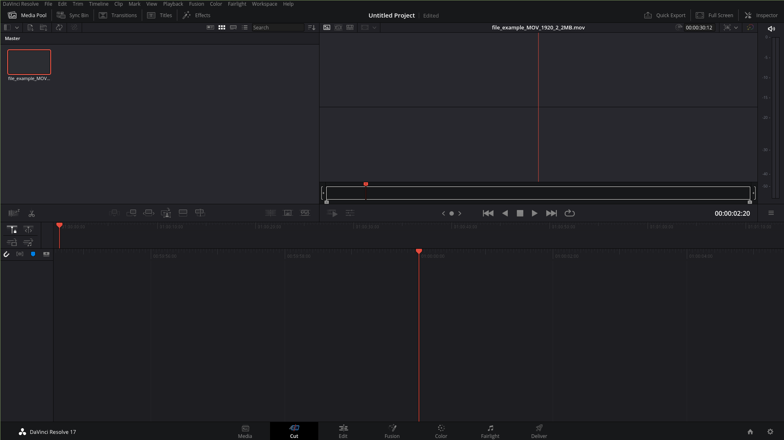The width and height of the screenshot is (784, 440).
Task: Switch to the Edit page
Action: click(x=343, y=431)
